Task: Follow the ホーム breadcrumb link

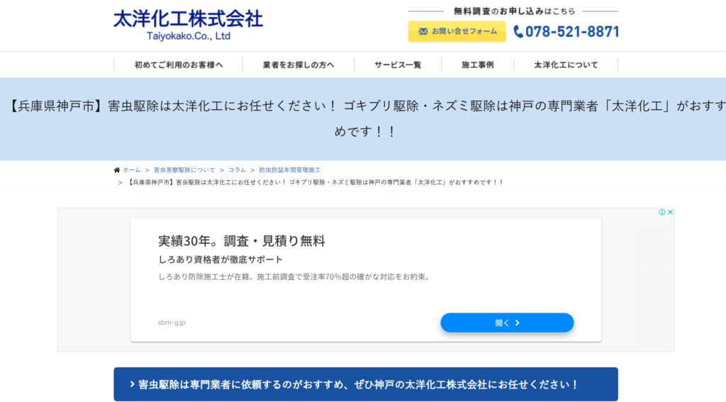Action: pyautogui.click(x=132, y=170)
